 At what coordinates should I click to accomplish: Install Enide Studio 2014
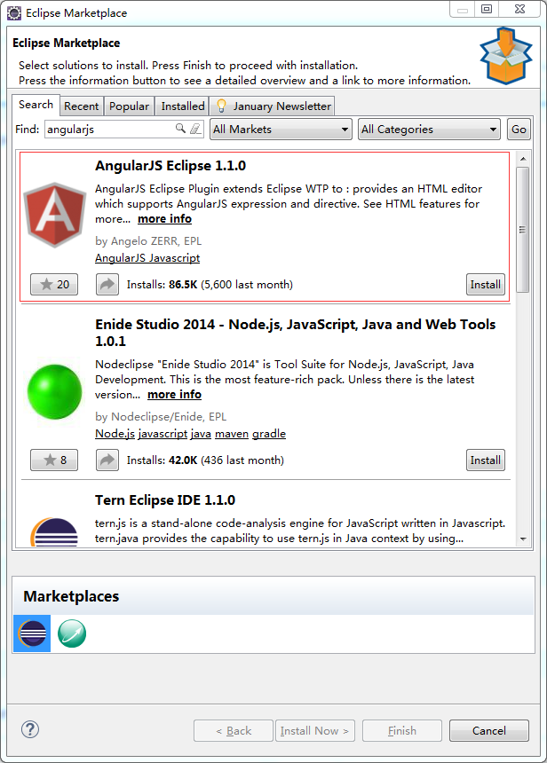[486, 460]
